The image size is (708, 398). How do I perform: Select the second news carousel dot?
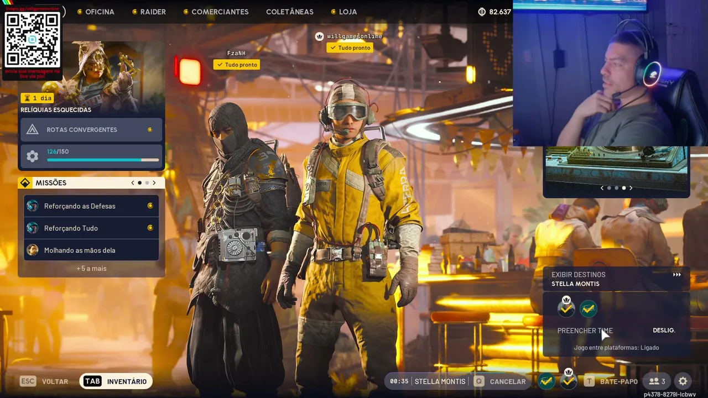[x=616, y=188]
